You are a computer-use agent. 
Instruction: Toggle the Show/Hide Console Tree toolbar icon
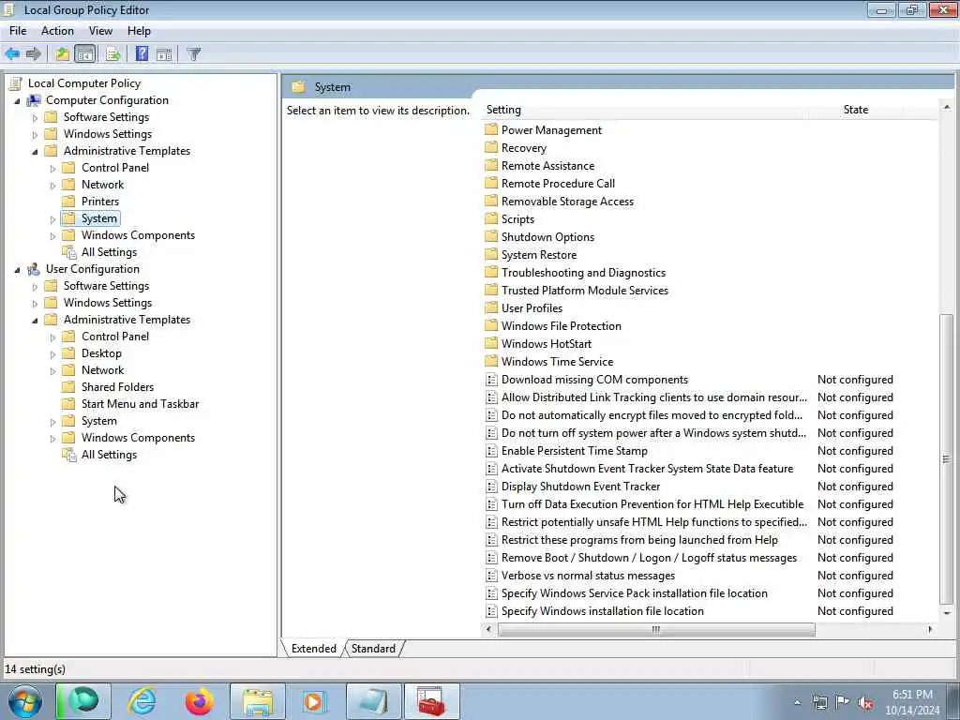click(85, 53)
